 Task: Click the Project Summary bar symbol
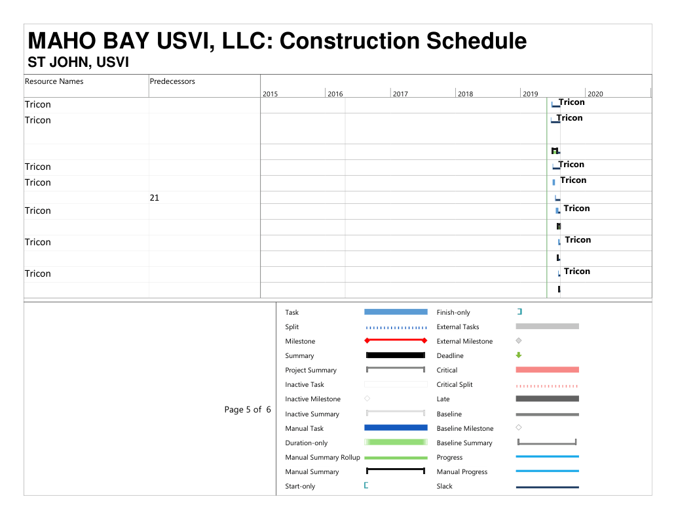396,370
